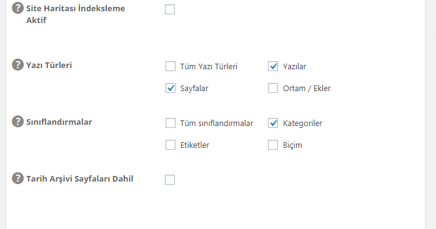Disable the Kategoriler checkbox
Image resolution: width=436 pixels, height=229 pixels.
tap(273, 123)
